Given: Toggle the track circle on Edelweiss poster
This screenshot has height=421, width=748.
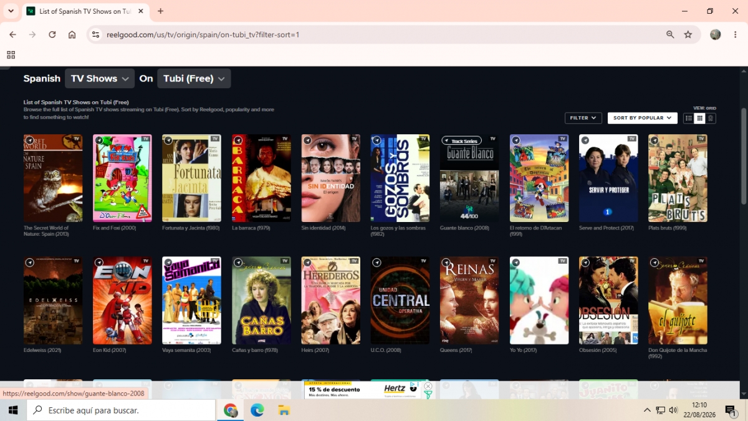Looking at the screenshot, I should [x=29, y=263].
